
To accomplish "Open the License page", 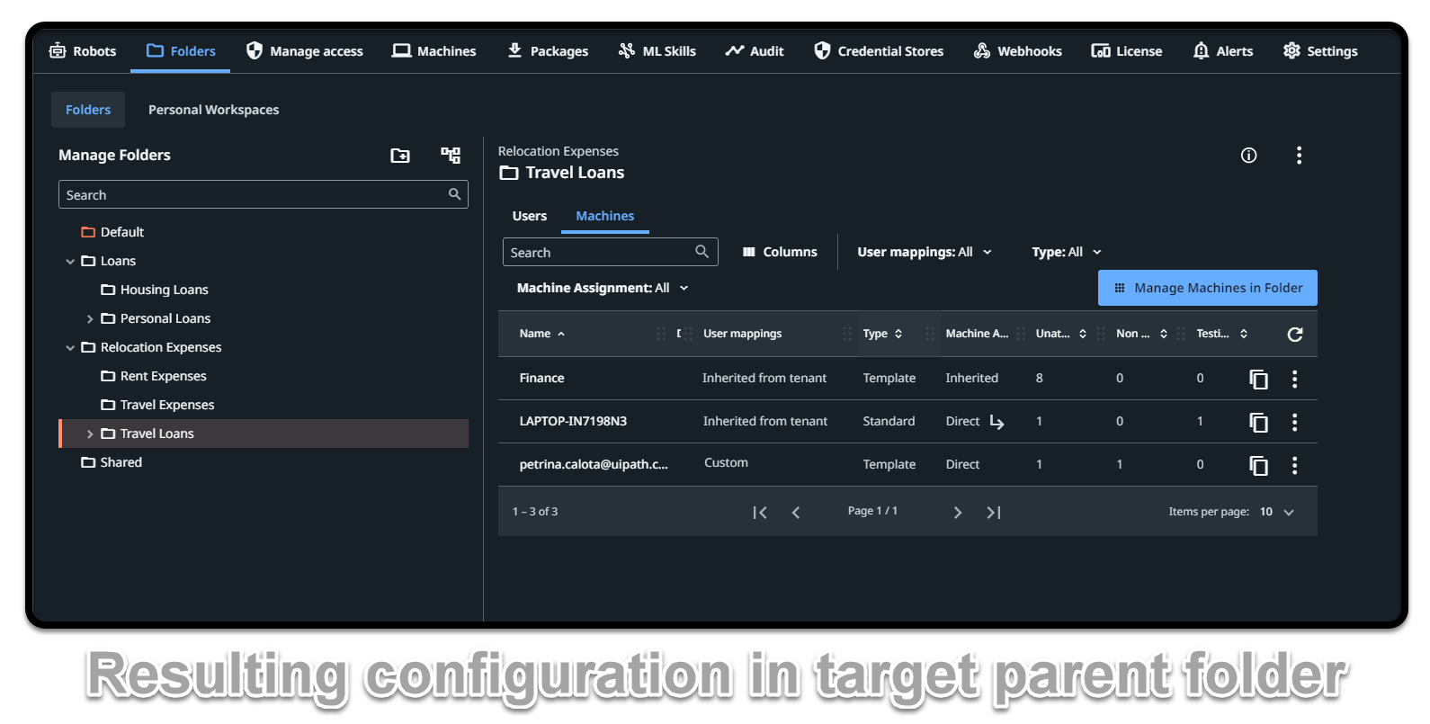I will [x=1126, y=51].
